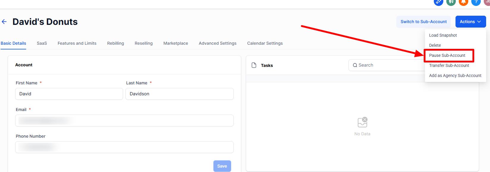
Task: Open the user avatar profile menu
Action: click(x=487, y=2)
